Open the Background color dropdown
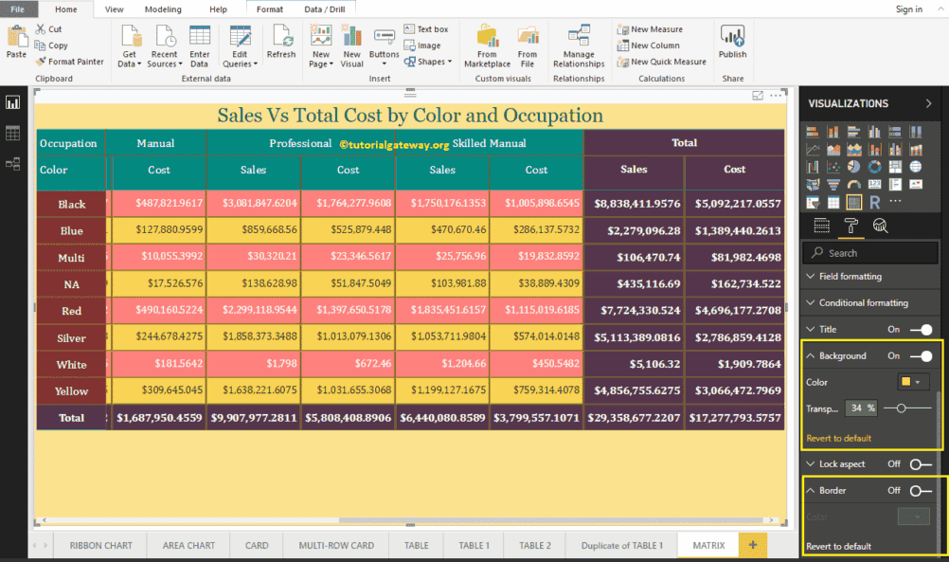This screenshot has height=562, width=949. 913,382
